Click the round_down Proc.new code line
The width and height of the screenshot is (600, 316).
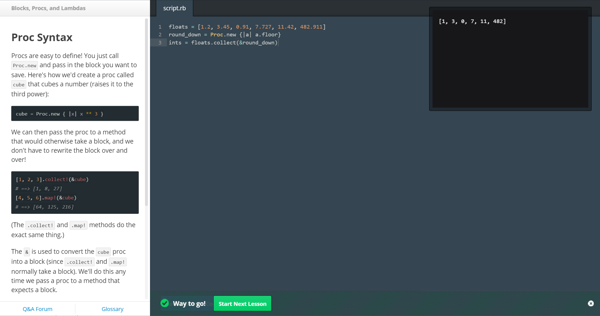(x=224, y=35)
